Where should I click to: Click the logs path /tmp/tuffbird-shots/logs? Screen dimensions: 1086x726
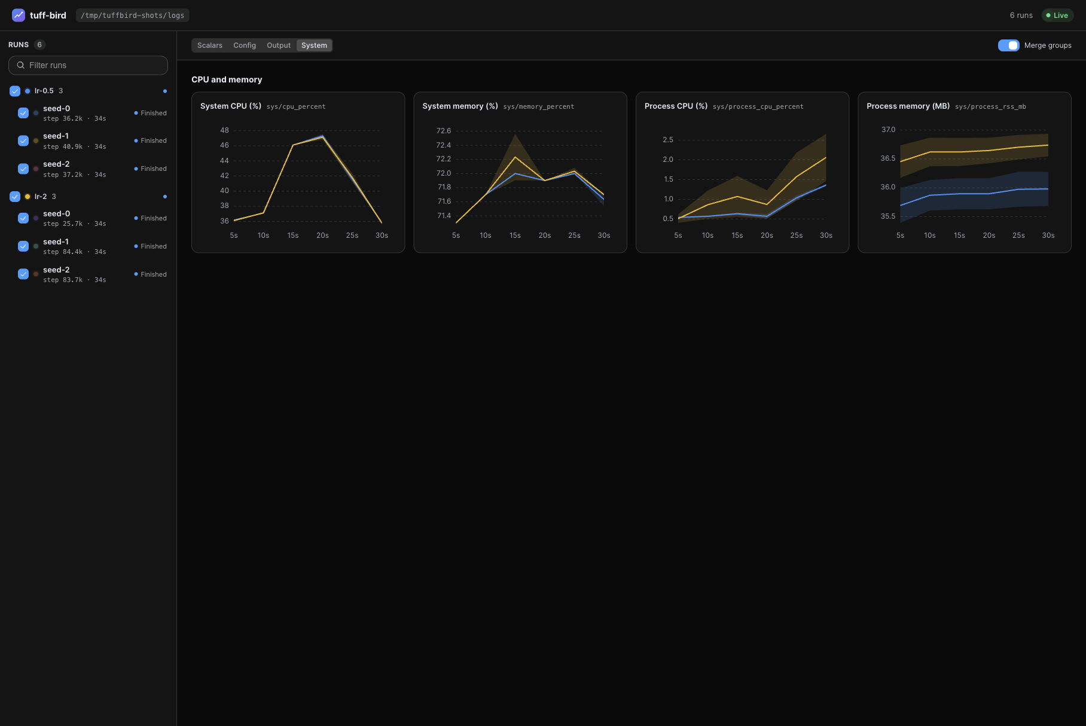133,15
